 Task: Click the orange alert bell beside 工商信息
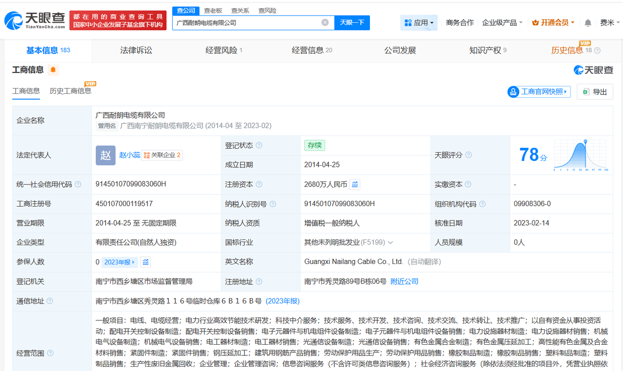pyautogui.click(x=53, y=70)
